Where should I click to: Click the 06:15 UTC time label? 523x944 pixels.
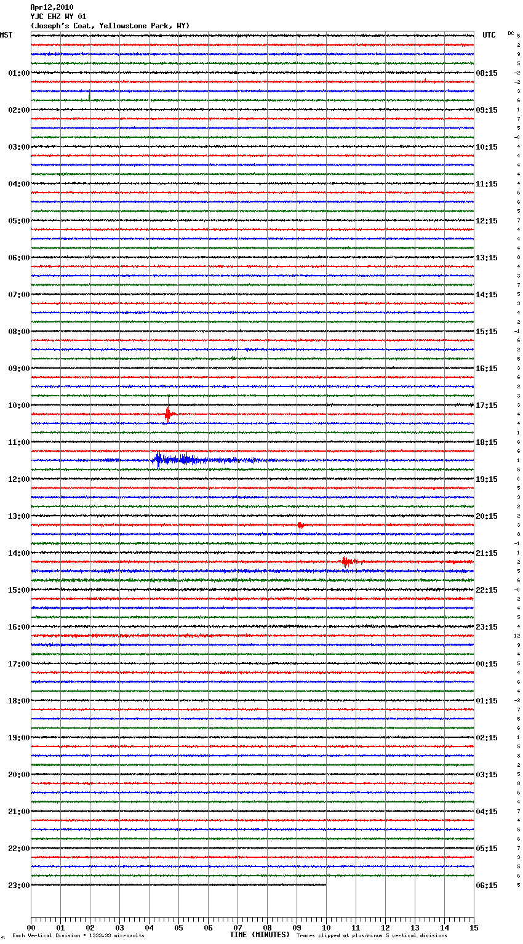click(x=487, y=886)
